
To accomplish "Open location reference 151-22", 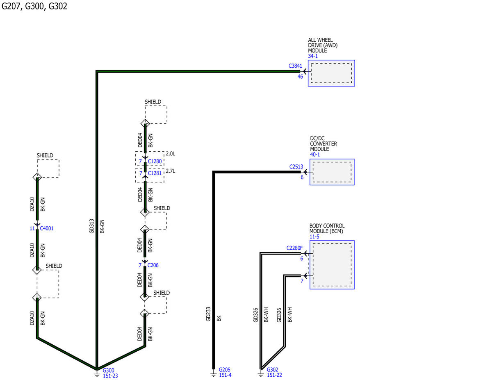I will point(274,375).
